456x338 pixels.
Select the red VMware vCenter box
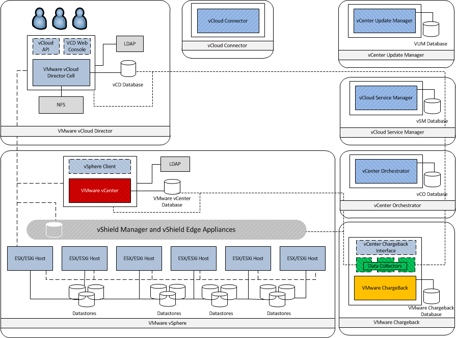click(x=100, y=191)
